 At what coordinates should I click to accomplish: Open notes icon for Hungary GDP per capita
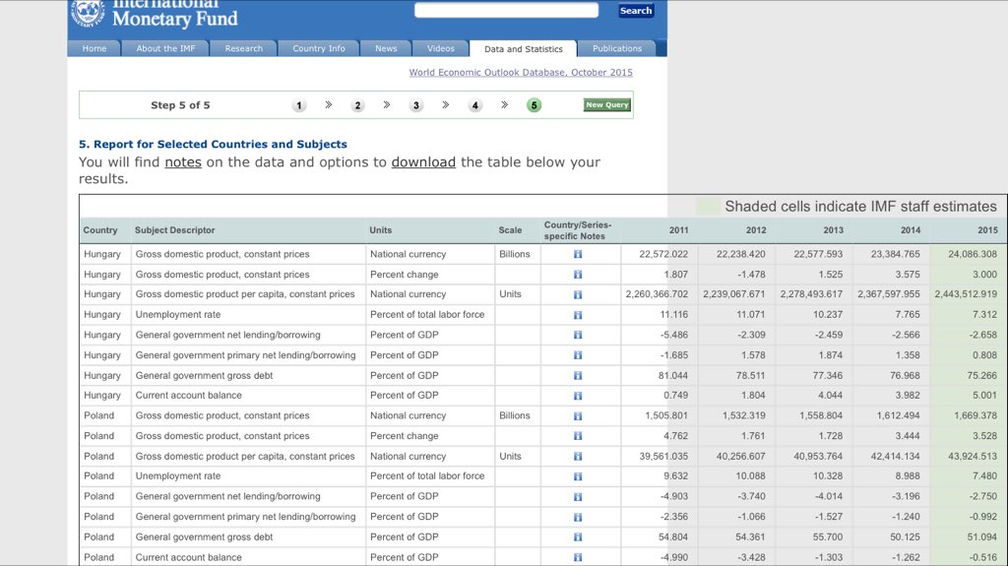pos(578,294)
